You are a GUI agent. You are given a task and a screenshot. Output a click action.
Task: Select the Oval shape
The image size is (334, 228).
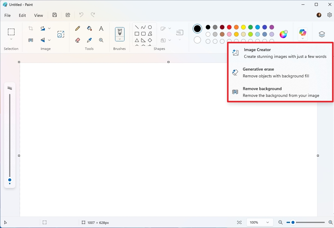click(150, 27)
